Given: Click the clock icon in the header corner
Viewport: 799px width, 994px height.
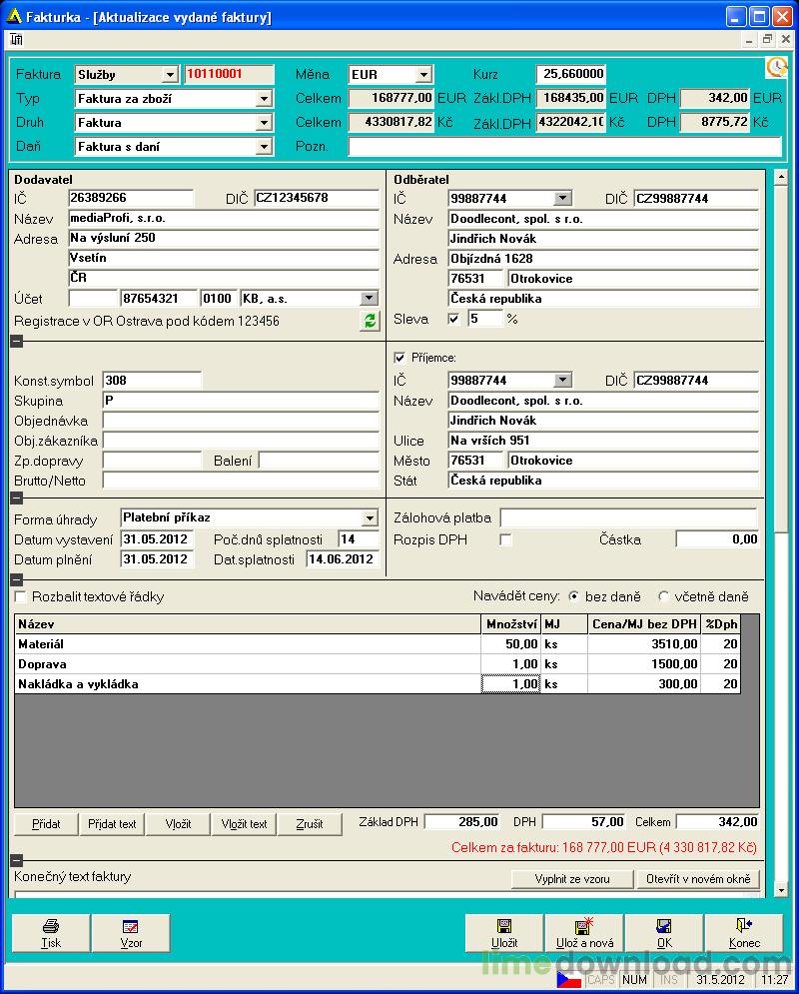Looking at the screenshot, I should [x=776, y=67].
